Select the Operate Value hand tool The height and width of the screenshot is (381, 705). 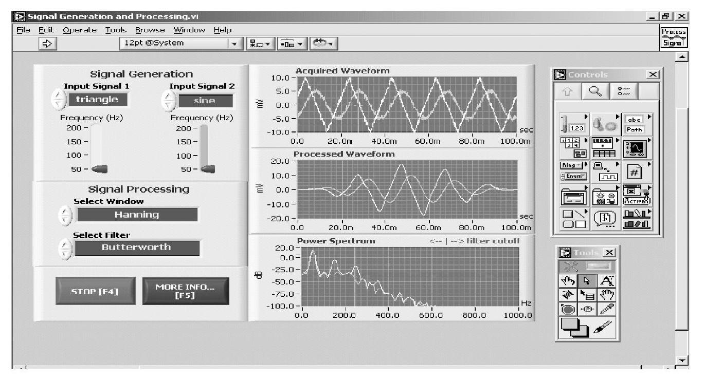568,281
